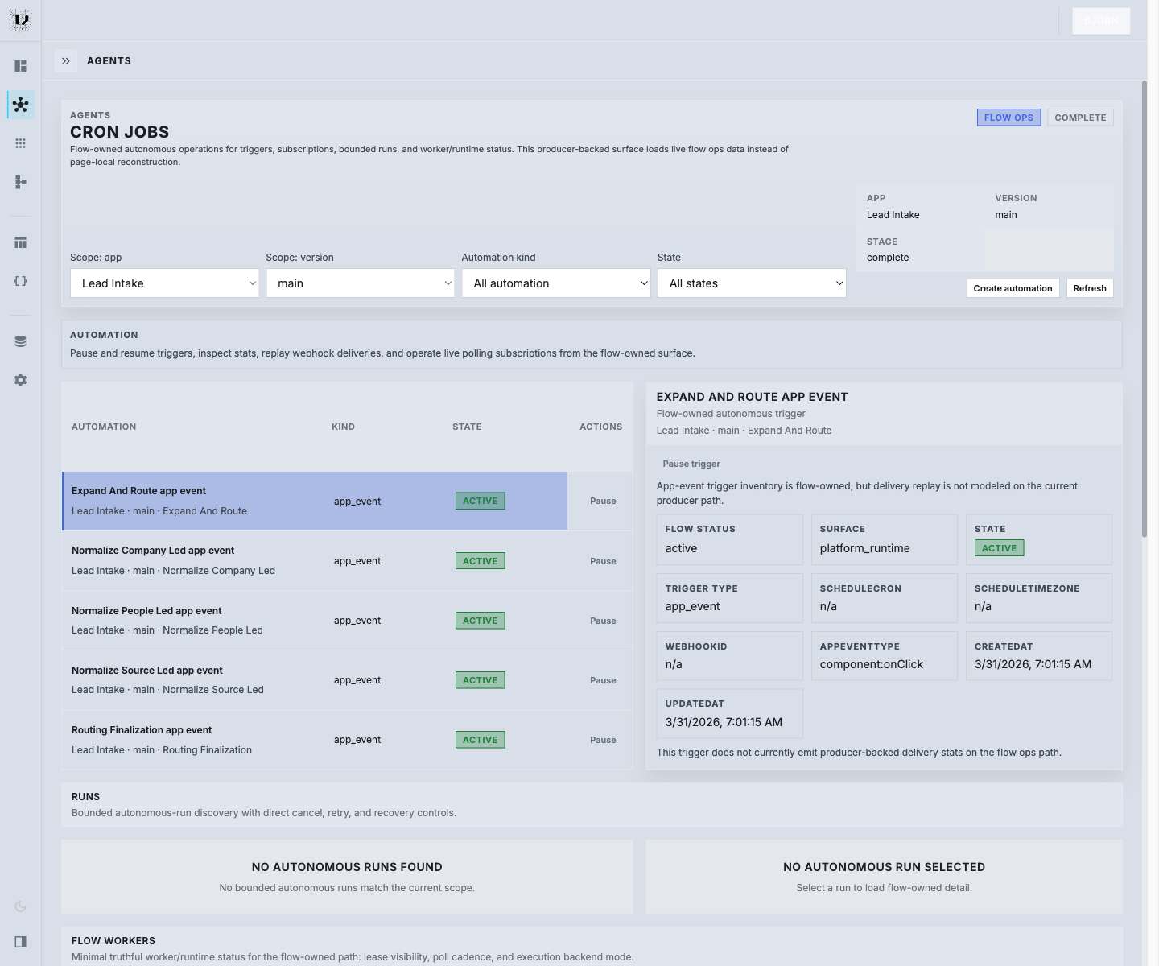Click the Create automation button

(x=1013, y=287)
